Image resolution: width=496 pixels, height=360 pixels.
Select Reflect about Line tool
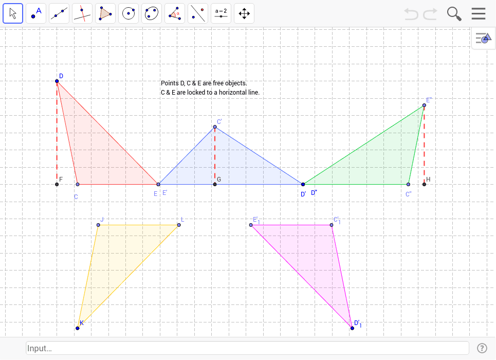click(198, 13)
